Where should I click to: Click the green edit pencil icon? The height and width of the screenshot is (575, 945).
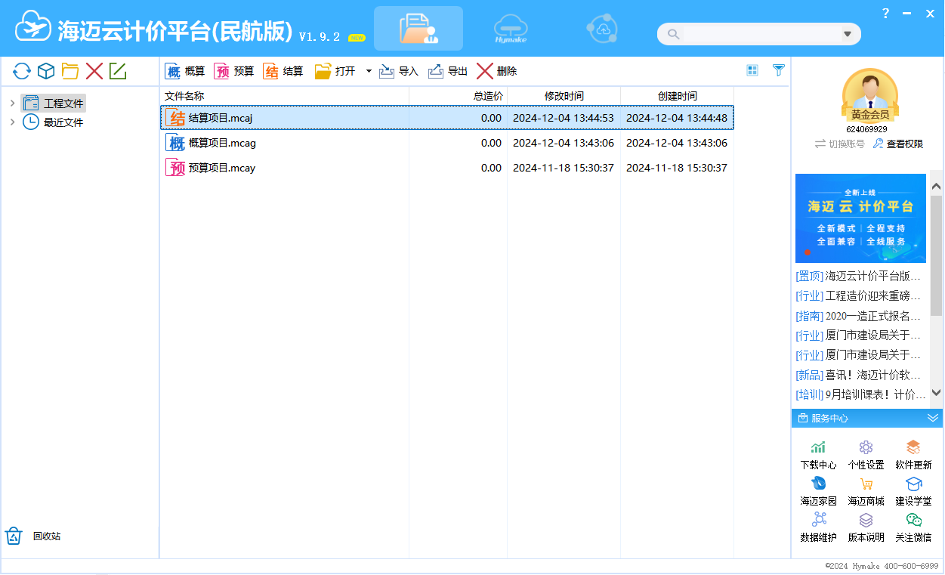(118, 72)
